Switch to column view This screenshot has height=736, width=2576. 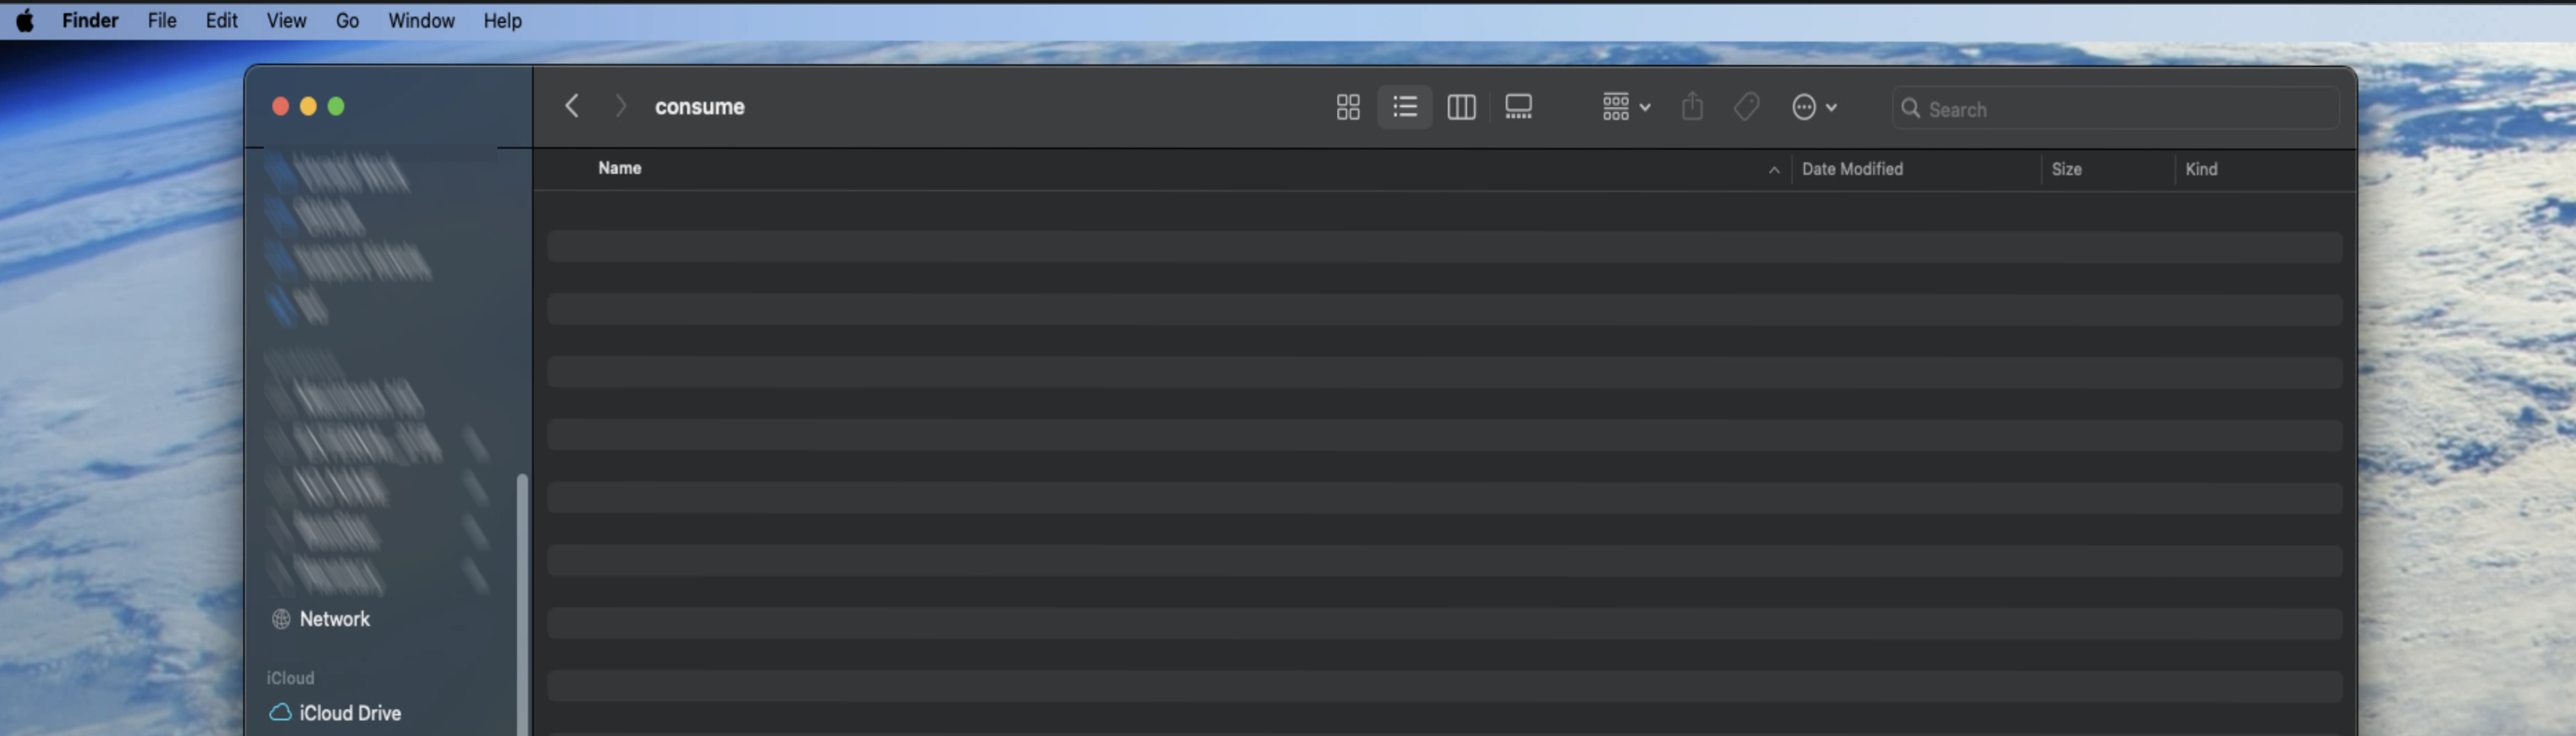[1461, 107]
